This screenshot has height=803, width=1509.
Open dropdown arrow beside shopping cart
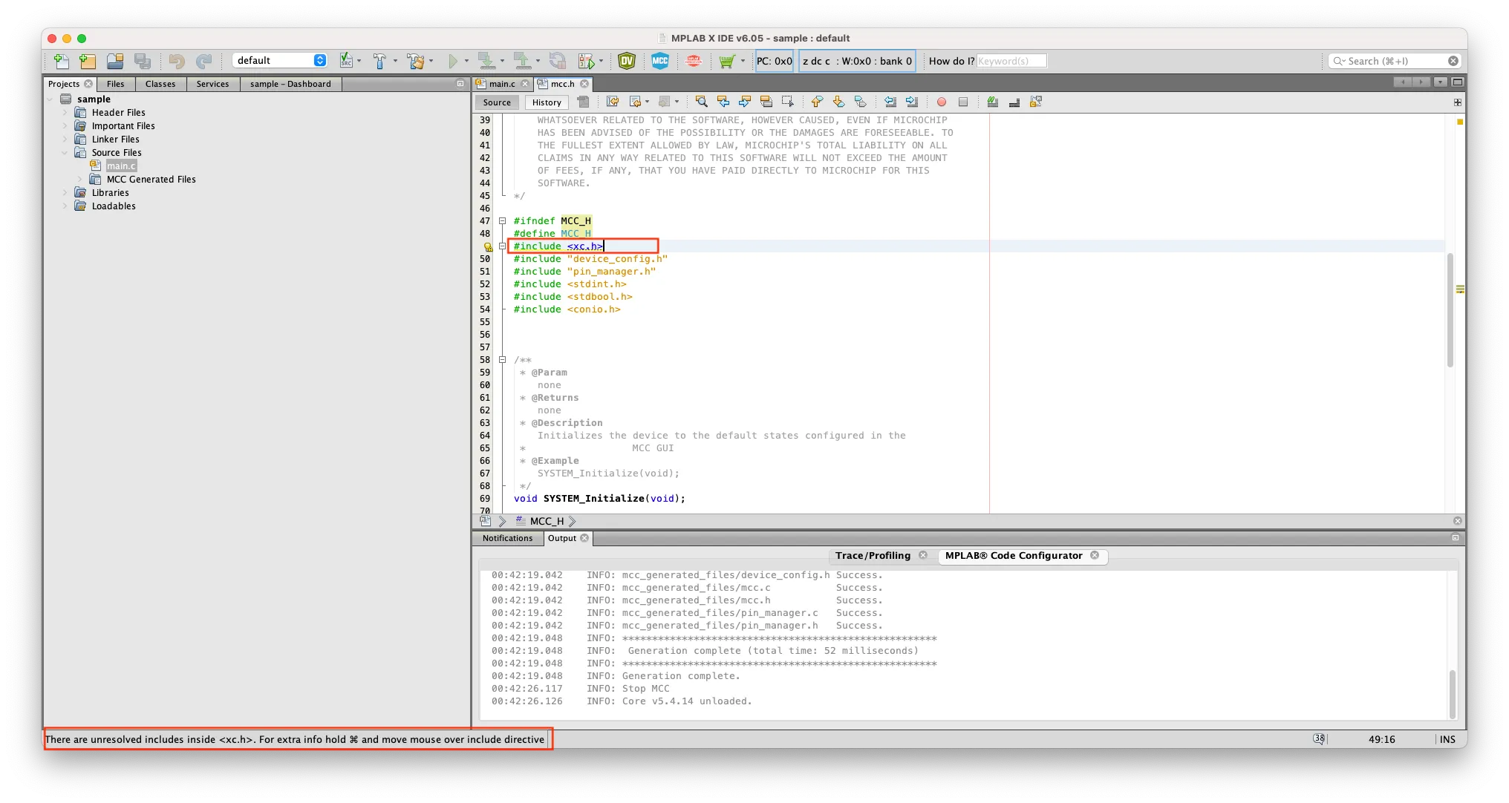(743, 61)
